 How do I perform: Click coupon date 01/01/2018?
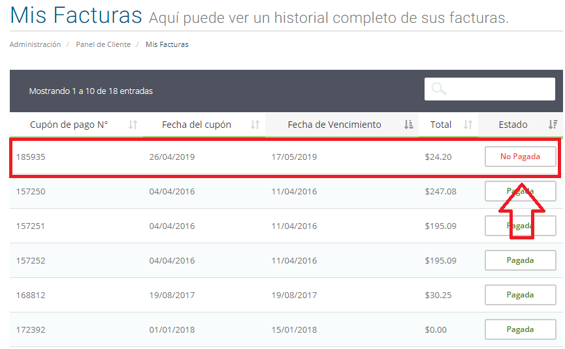click(x=172, y=329)
